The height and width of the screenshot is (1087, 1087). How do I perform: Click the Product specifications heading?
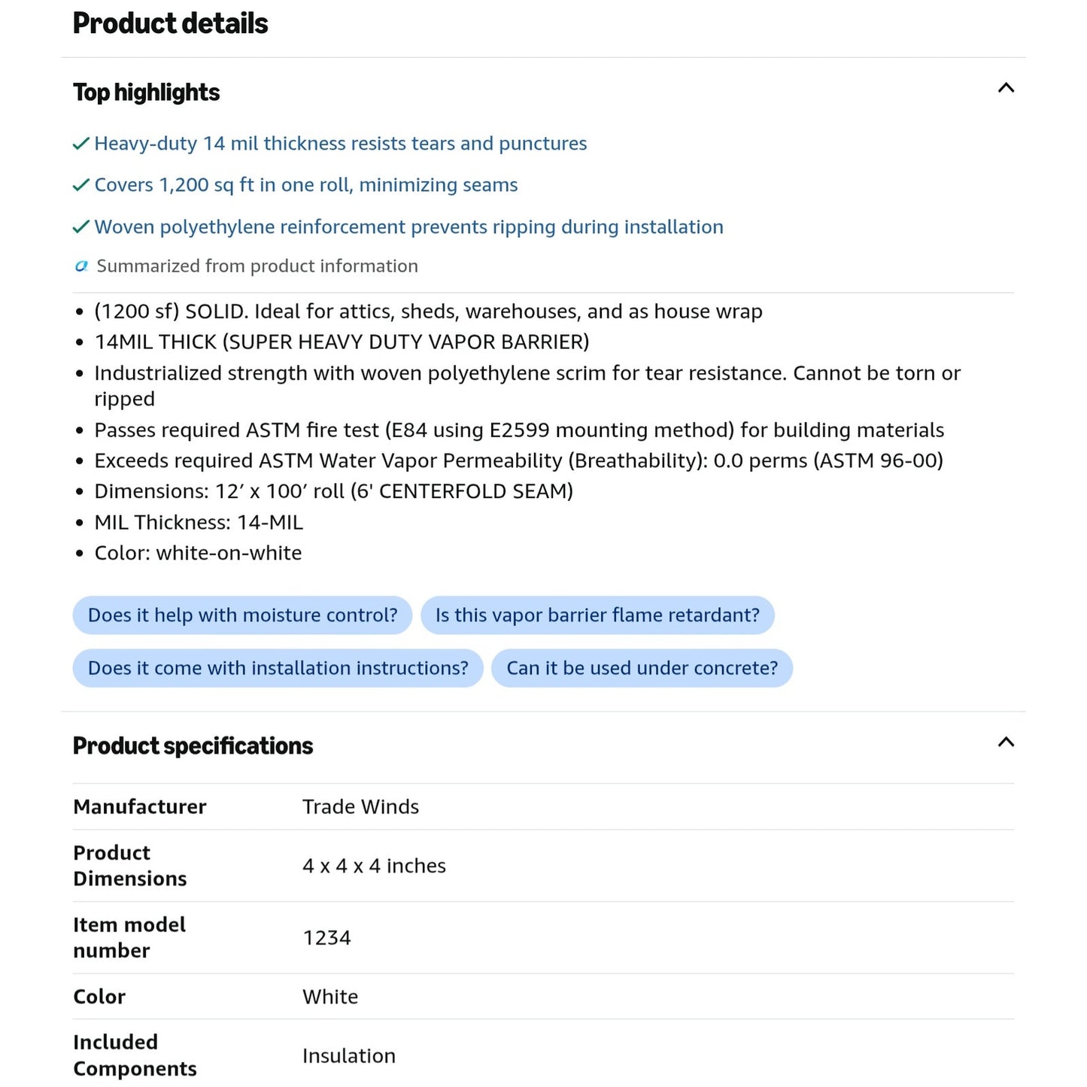193,746
